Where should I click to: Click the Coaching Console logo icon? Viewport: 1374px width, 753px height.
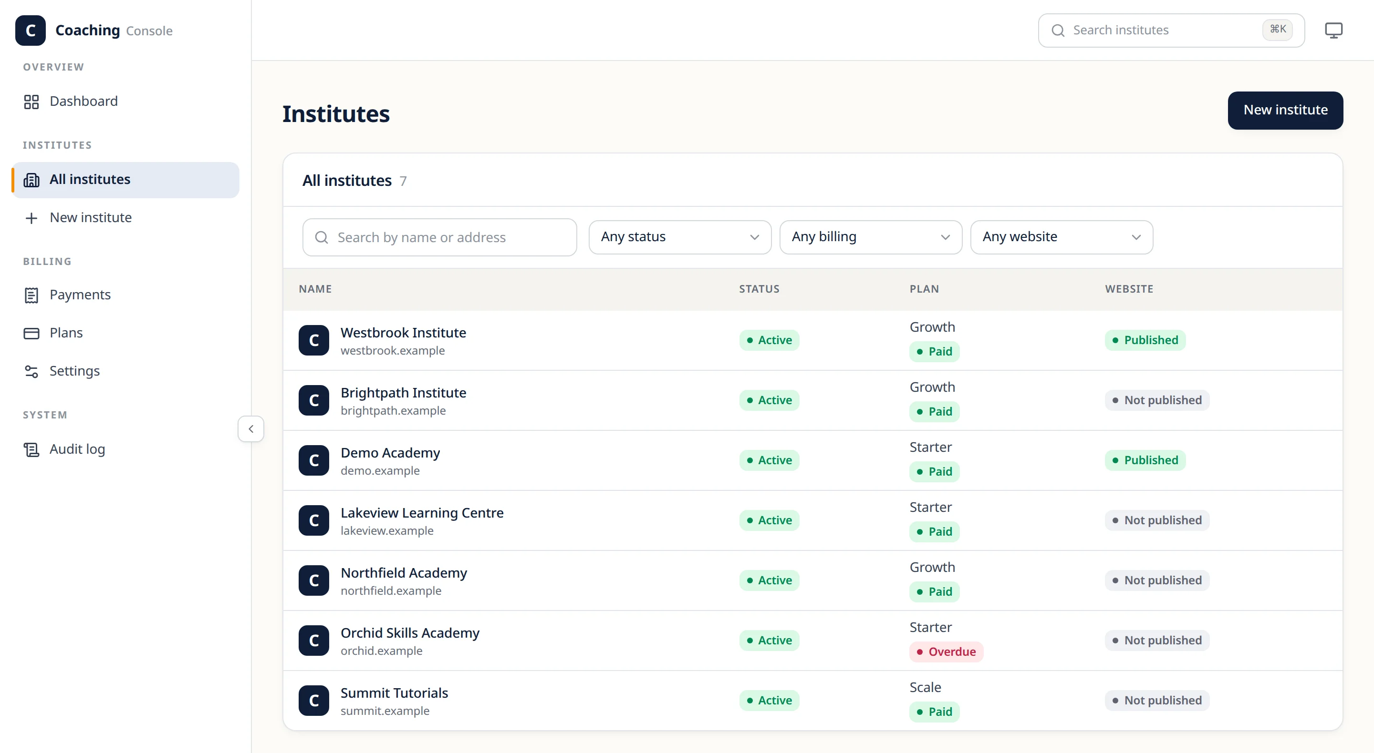coord(31,31)
